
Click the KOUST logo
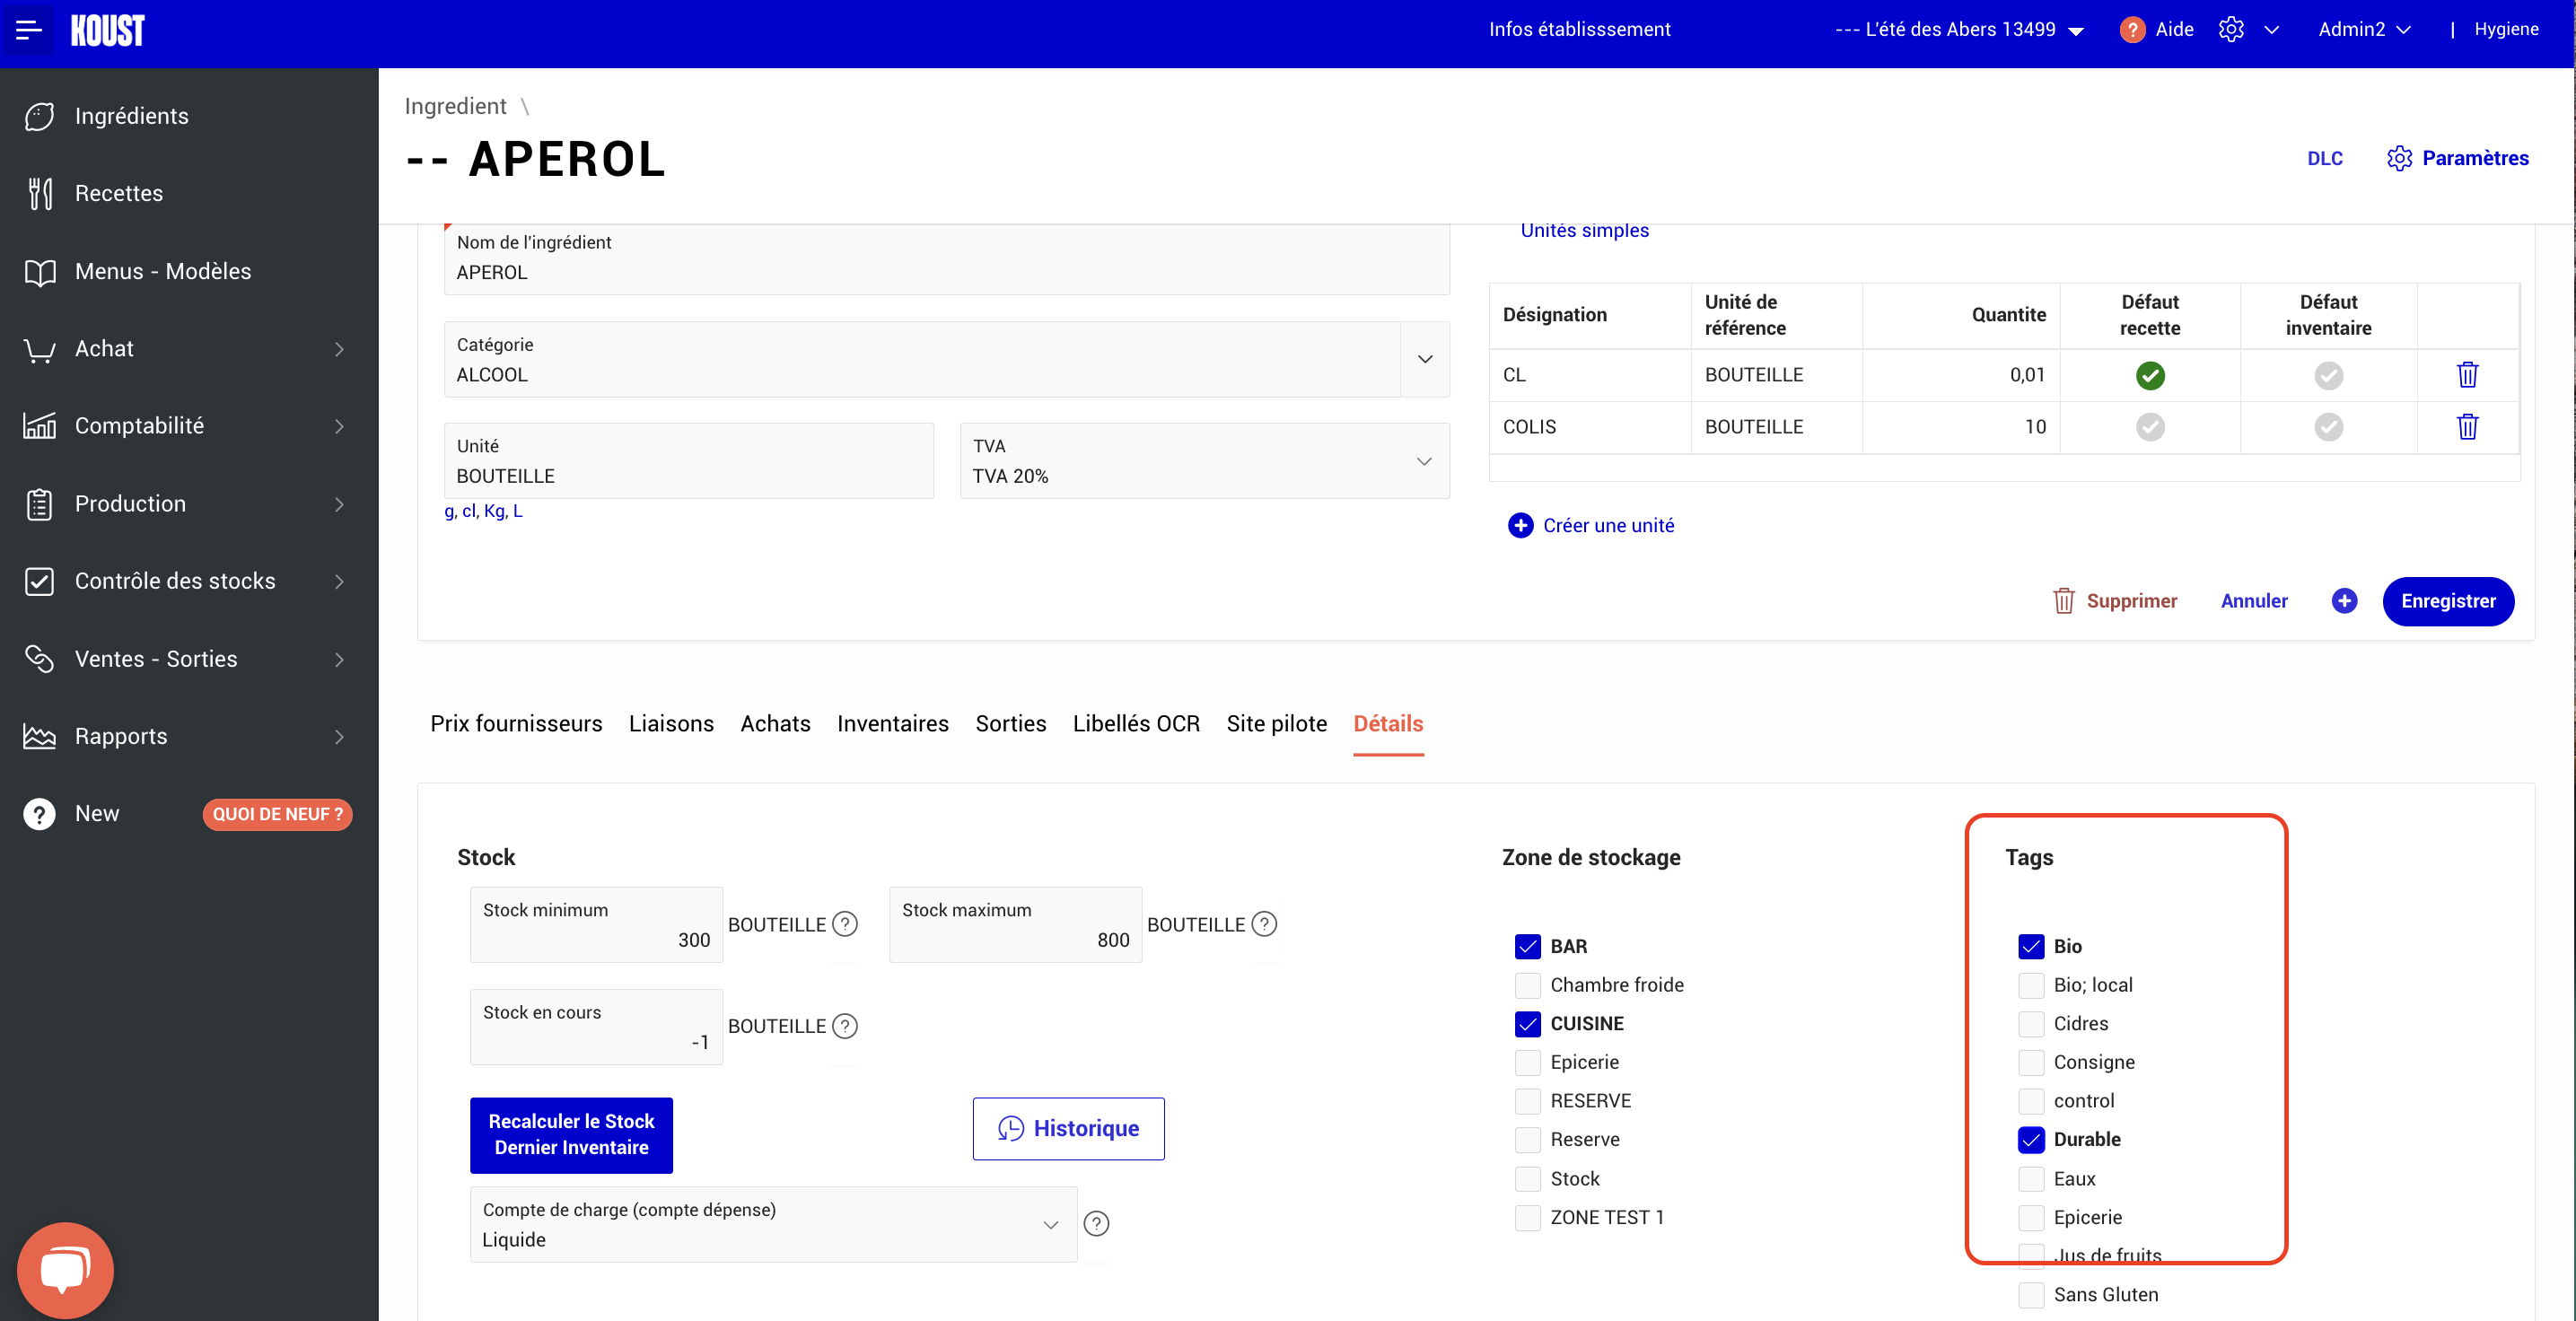[108, 31]
